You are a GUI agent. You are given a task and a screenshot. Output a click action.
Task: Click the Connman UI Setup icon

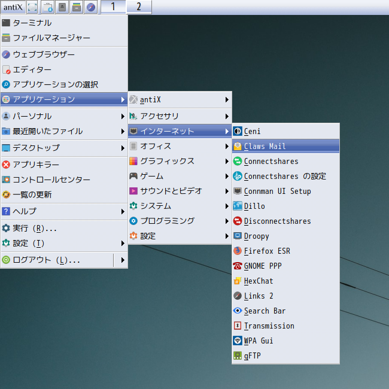pos(238,191)
